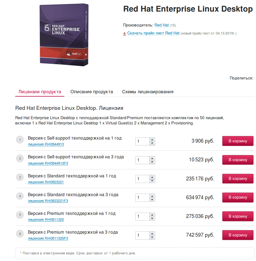Open license link RH0811325
Screen dimensions: 256x261
(46, 220)
